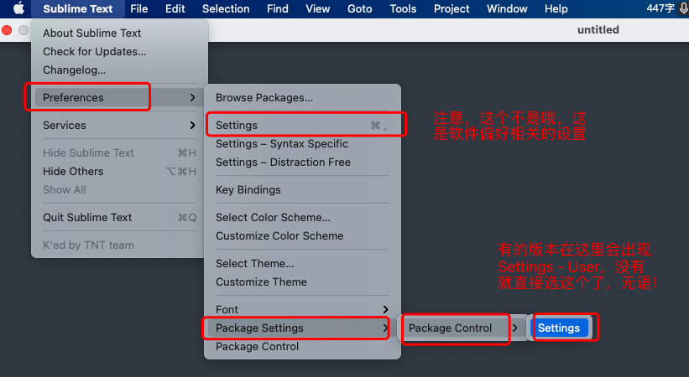Viewport: 689px width, 377px height.
Task: Click the untitled window title
Action: (598, 30)
